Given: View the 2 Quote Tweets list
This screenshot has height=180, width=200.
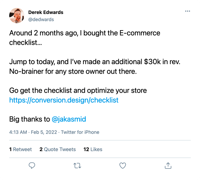Looking at the screenshot, I should click(57, 150).
